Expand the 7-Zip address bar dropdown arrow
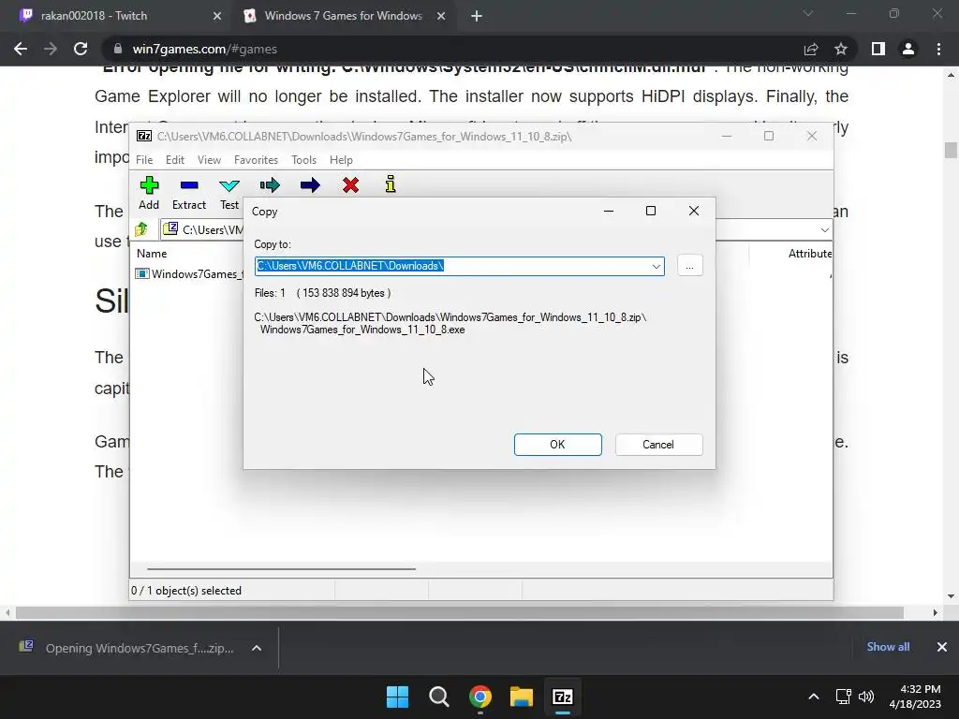This screenshot has width=959, height=719. click(824, 230)
